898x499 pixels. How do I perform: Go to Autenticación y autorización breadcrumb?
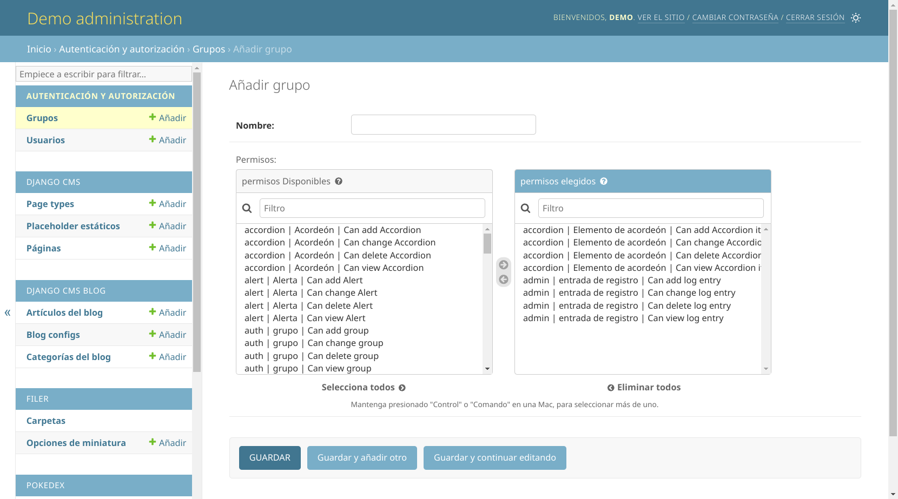(x=122, y=49)
